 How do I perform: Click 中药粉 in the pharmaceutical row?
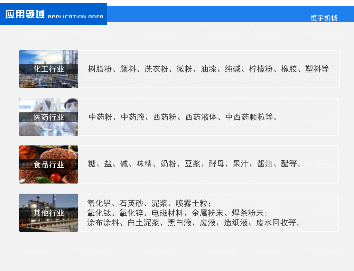click(101, 117)
